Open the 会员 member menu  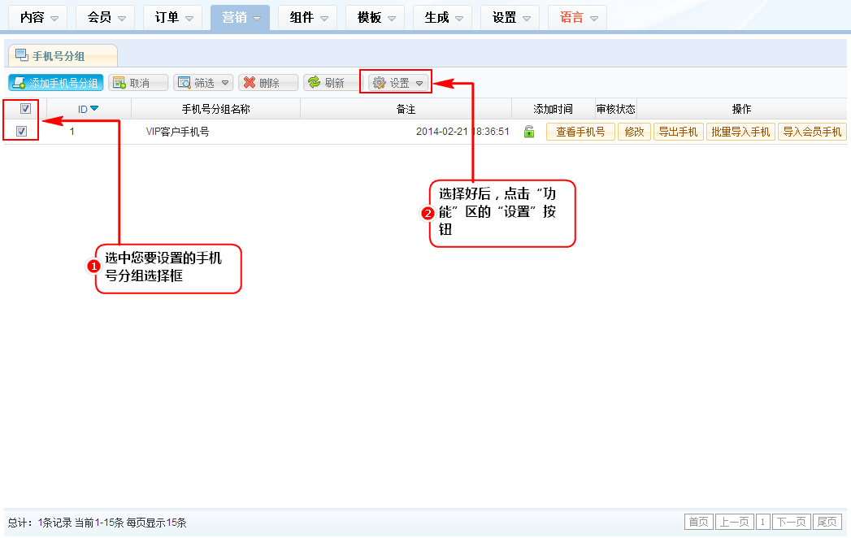tap(105, 17)
